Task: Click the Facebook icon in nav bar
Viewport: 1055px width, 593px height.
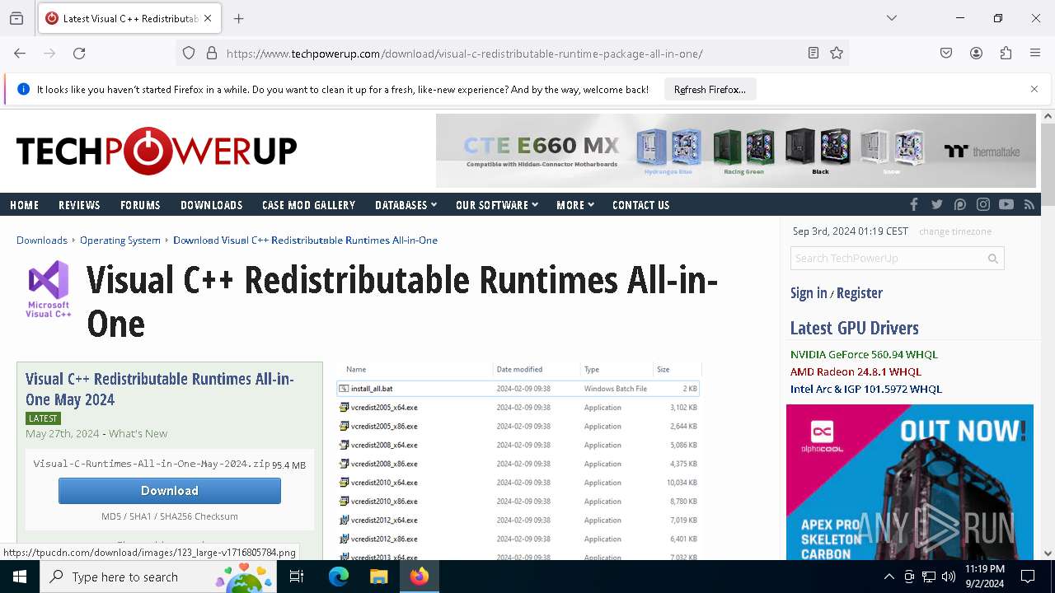Action: [x=913, y=204]
